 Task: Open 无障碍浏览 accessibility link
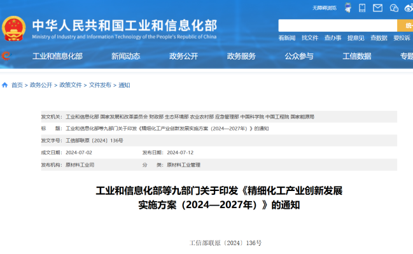pos(325,8)
